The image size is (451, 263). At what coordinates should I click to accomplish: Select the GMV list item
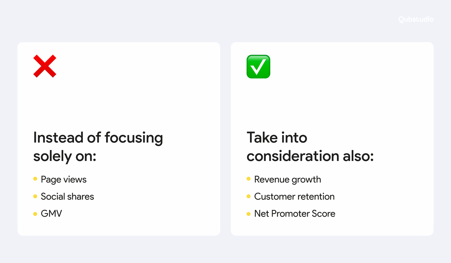[x=51, y=214]
